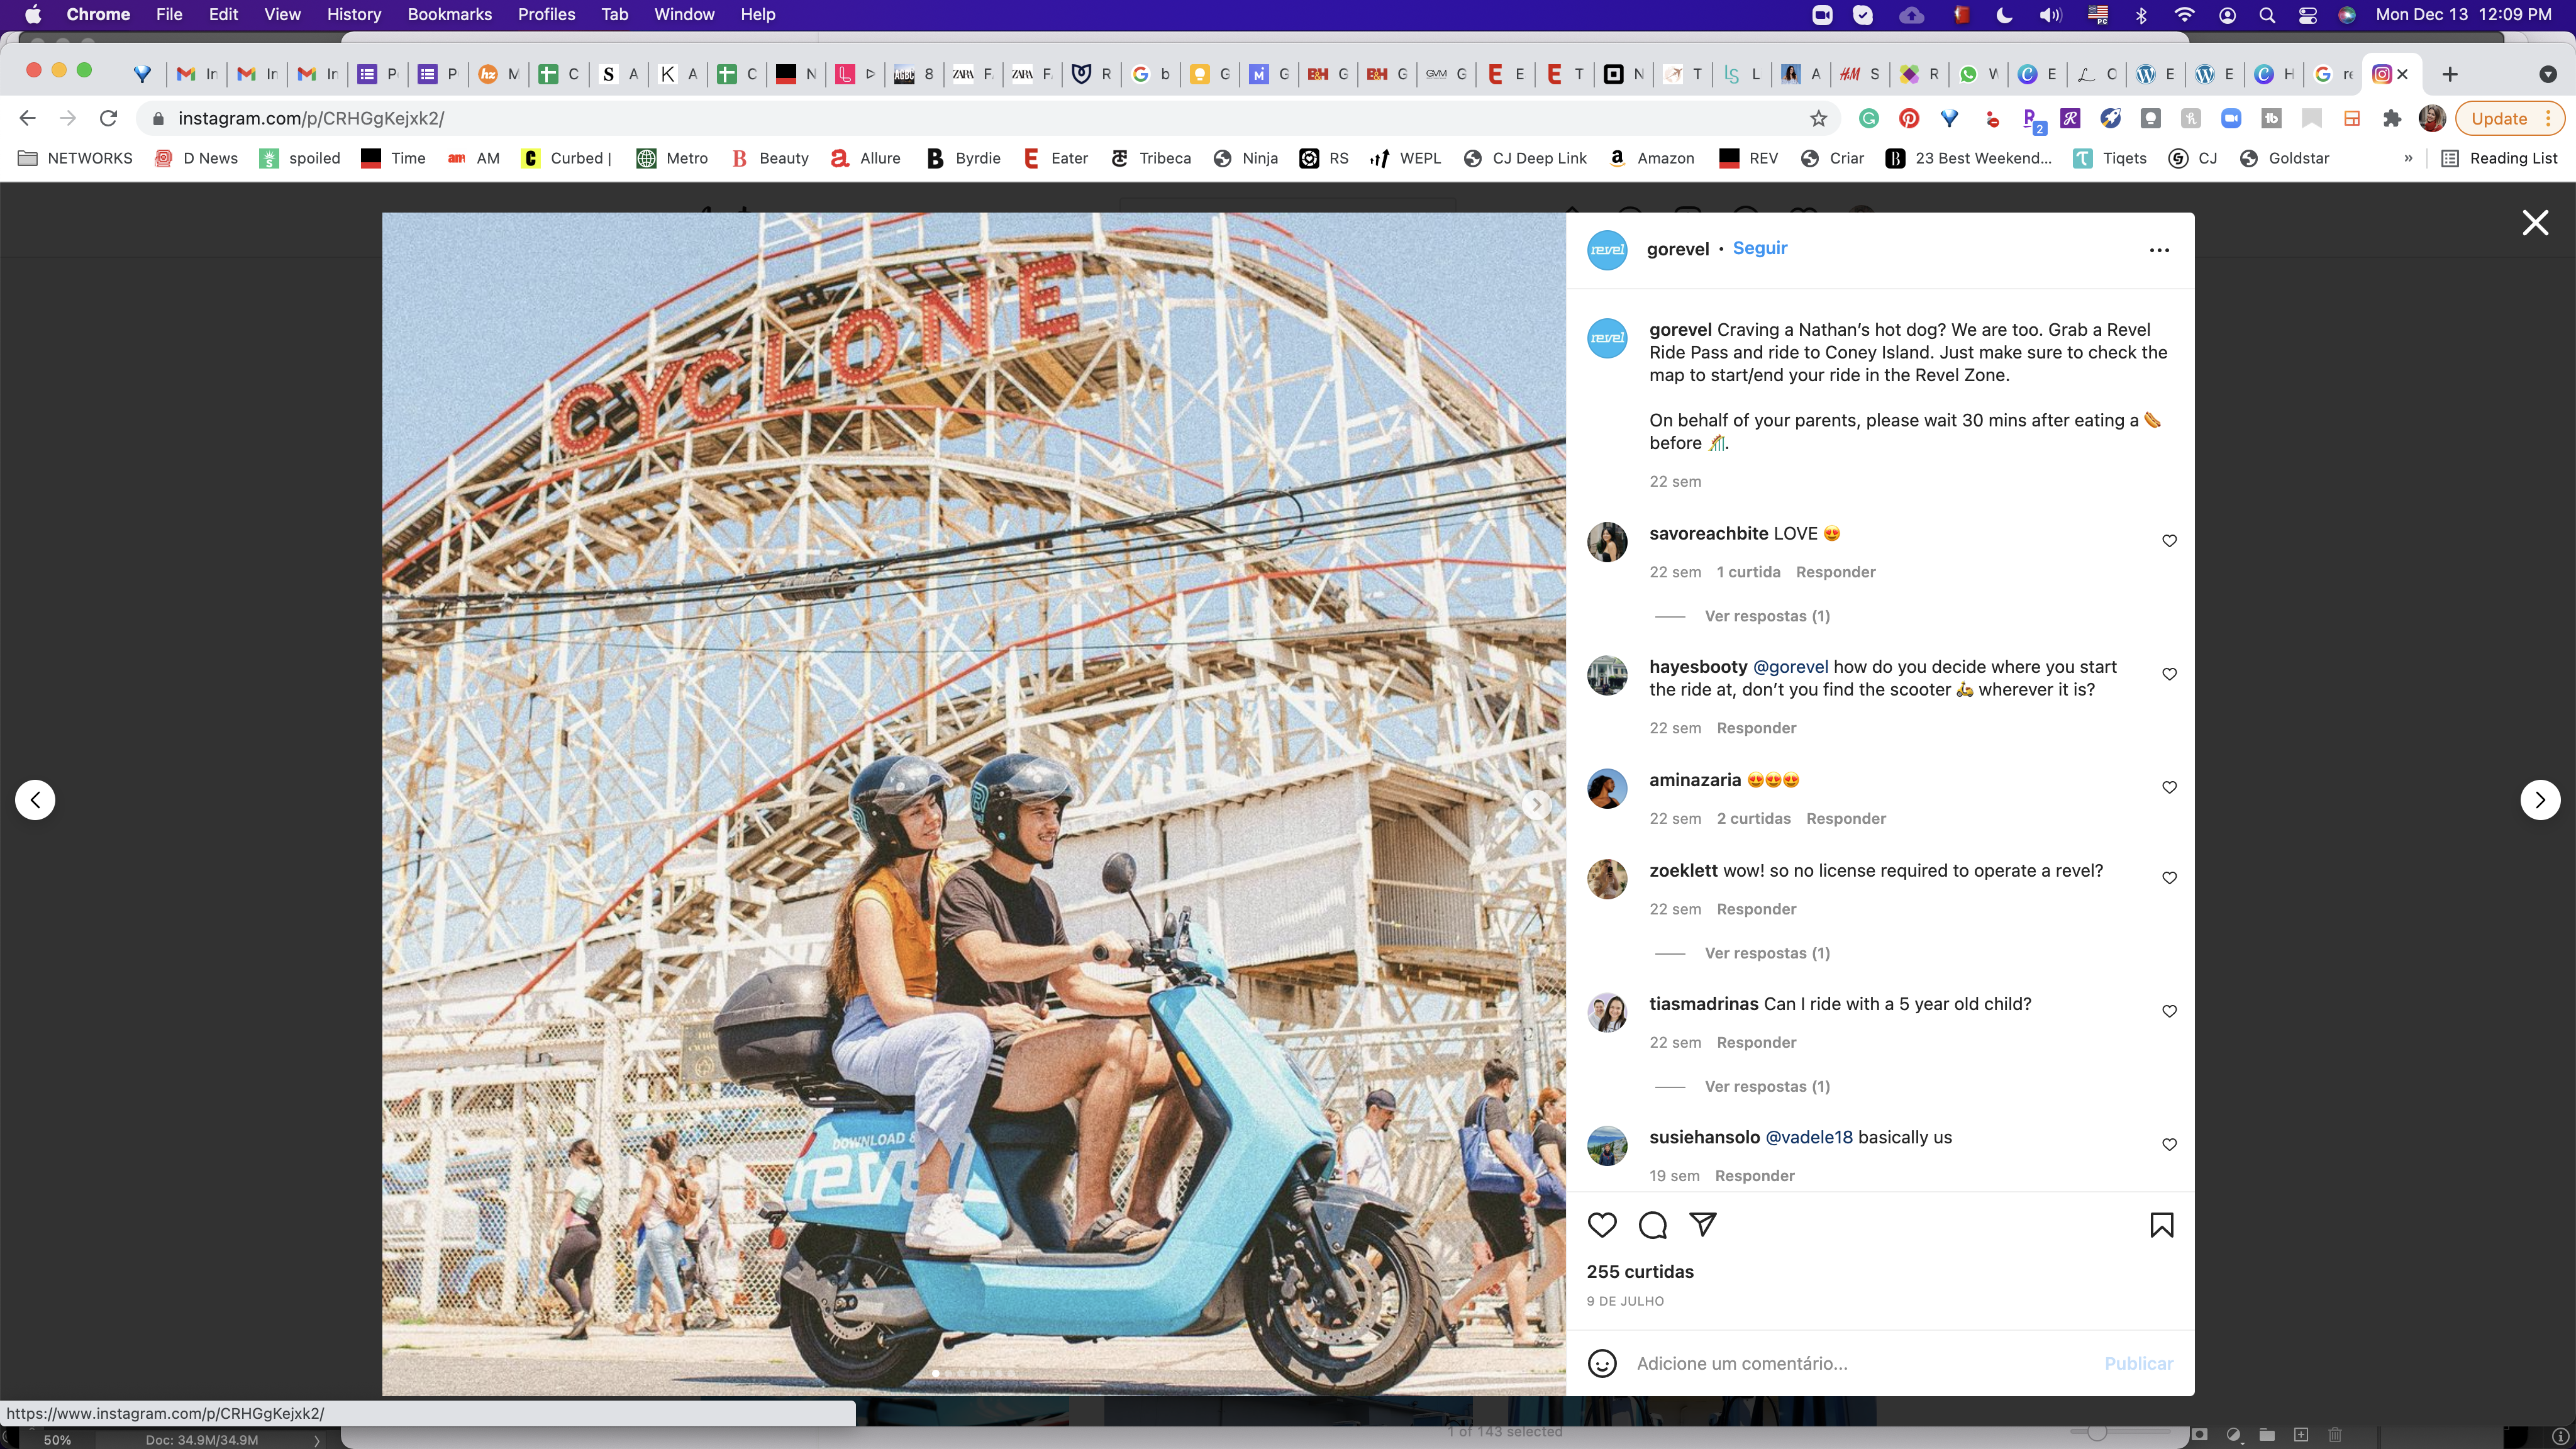
Task: Open the Chrome profile avatar
Action: [2432, 118]
